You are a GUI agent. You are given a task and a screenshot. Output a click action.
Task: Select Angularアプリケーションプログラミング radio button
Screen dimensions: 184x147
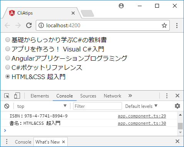tap(8, 58)
